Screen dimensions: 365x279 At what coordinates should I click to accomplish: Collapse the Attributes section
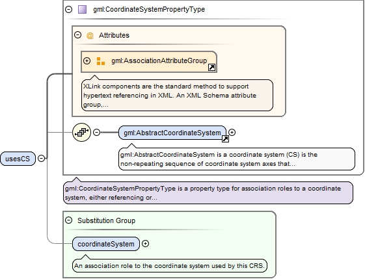[x=77, y=35]
